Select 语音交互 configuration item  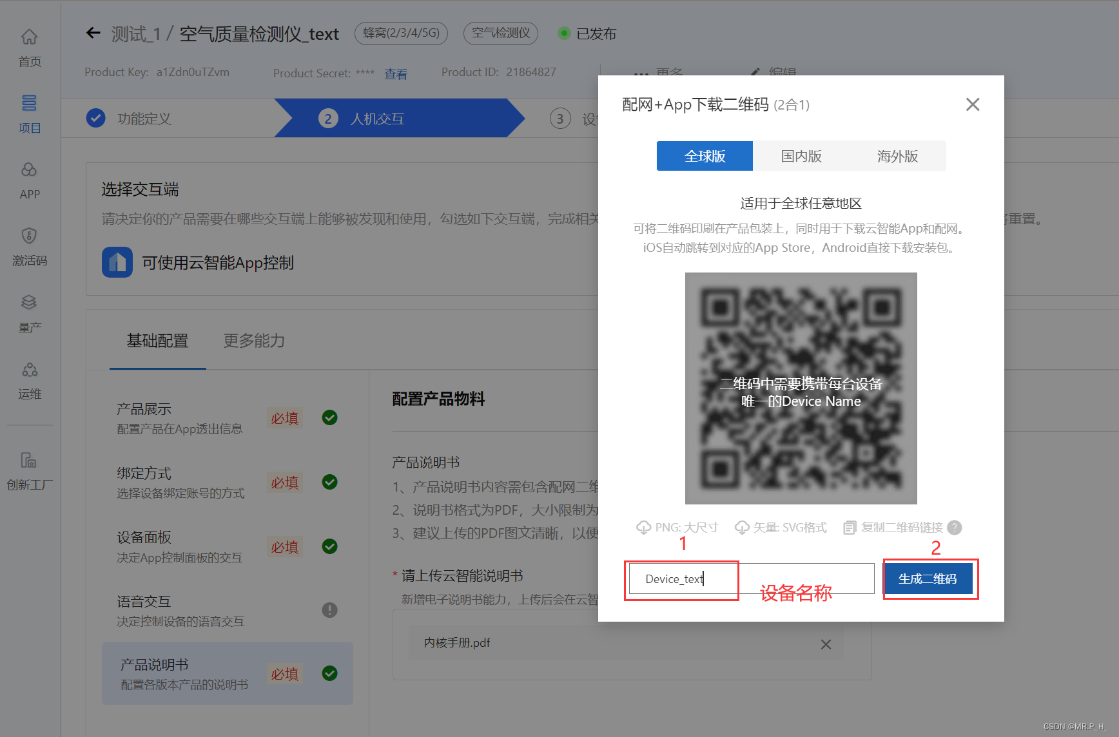point(227,611)
